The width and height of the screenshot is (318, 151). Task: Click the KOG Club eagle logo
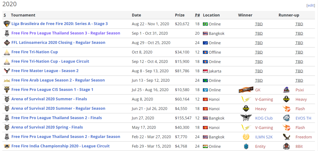click(246, 118)
